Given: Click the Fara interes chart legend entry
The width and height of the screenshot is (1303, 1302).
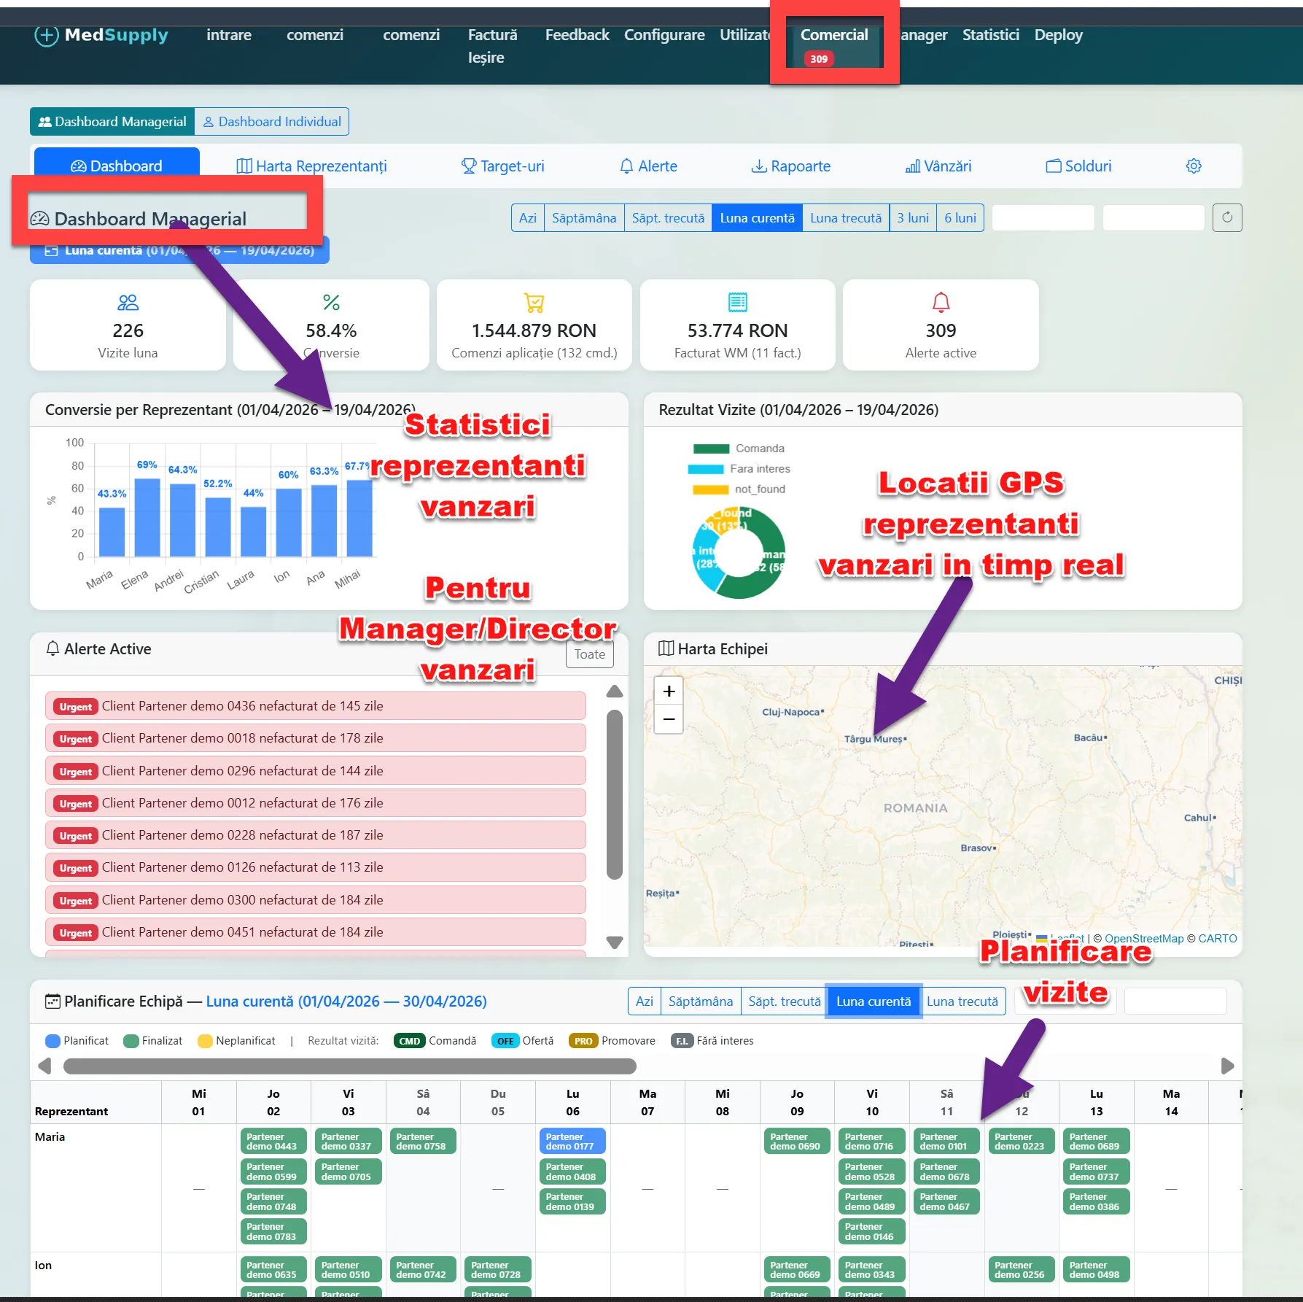Looking at the screenshot, I should (x=739, y=469).
